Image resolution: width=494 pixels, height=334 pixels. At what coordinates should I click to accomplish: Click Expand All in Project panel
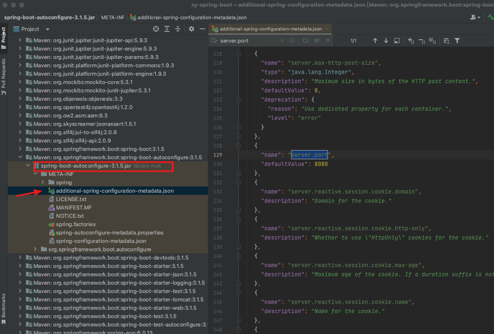(x=167, y=29)
